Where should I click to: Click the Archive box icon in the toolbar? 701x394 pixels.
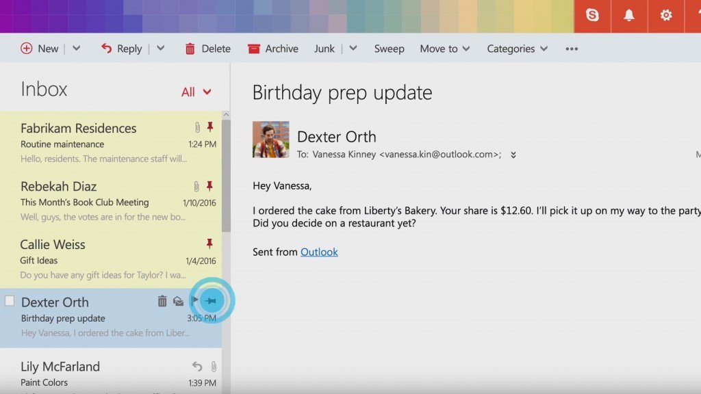(254, 49)
